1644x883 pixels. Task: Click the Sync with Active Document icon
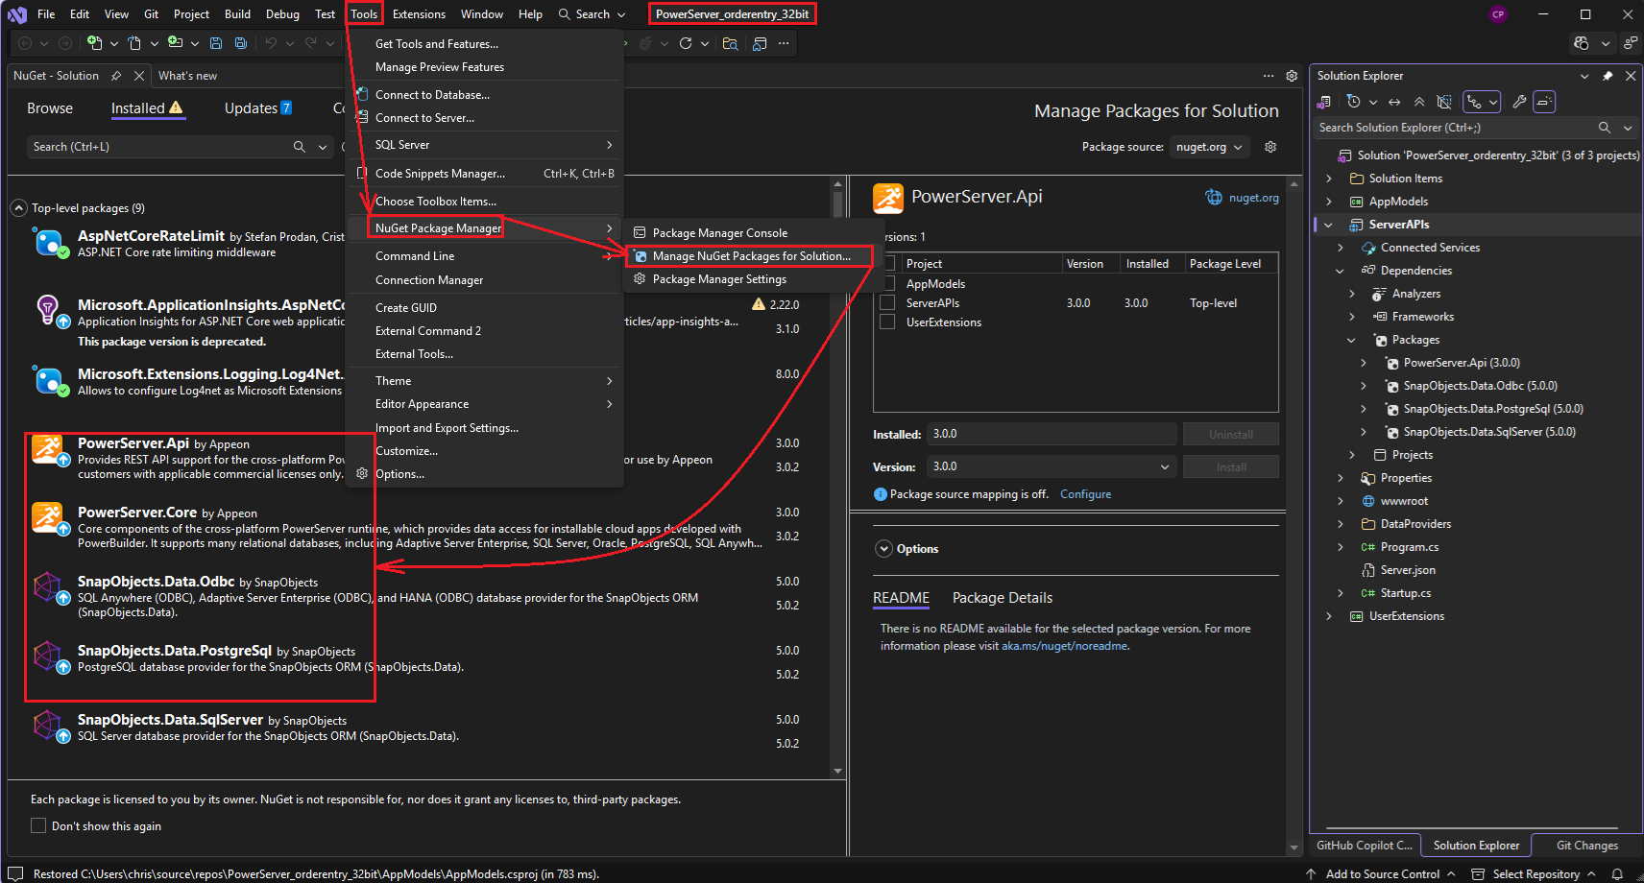point(1394,102)
